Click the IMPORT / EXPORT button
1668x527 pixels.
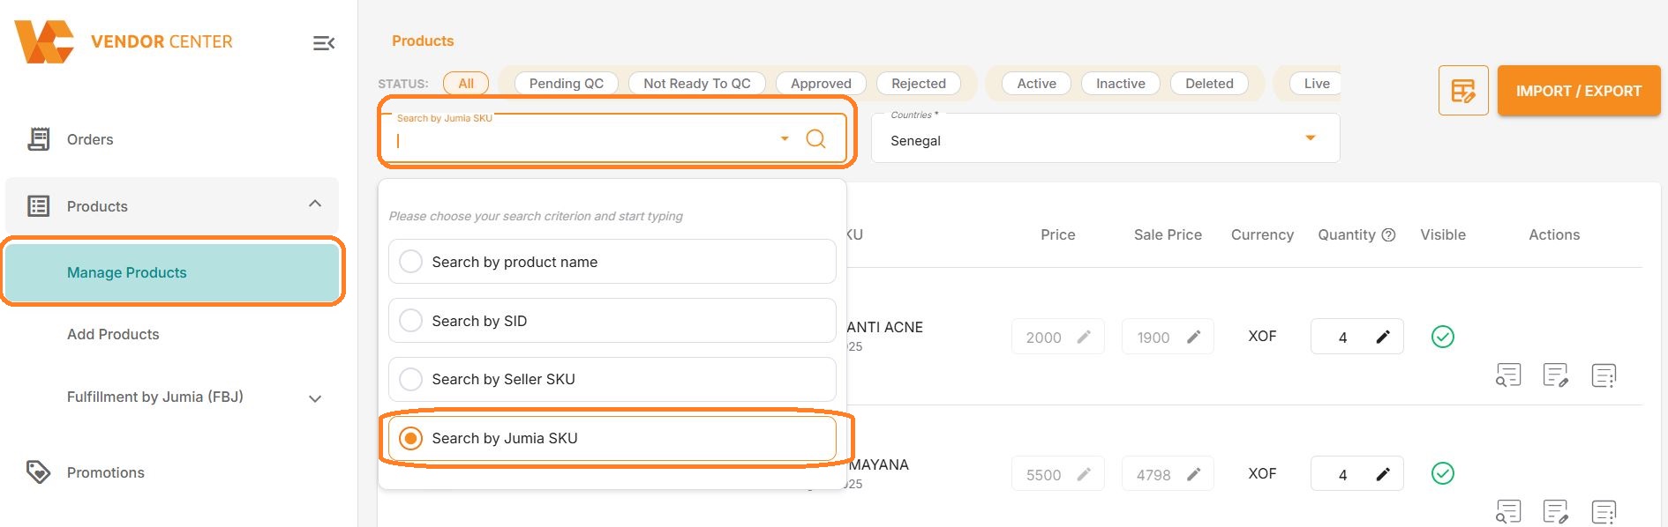click(1579, 91)
